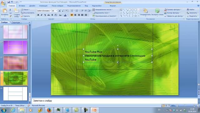Toggle bold formatting (Ж)
200x113 pixels.
coord(38,15)
